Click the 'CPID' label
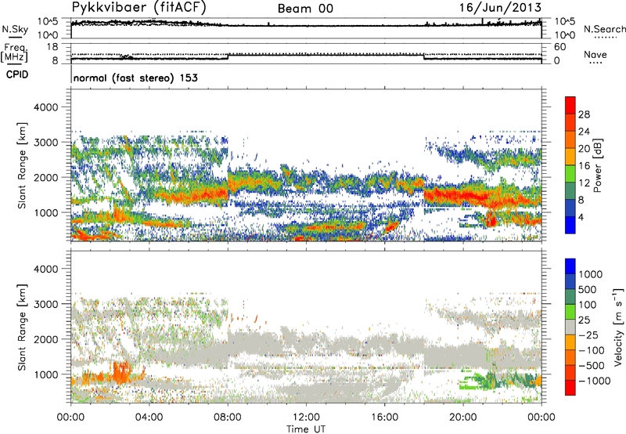Image resolution: width=626 pixels, height=434 pixels. pyautogui.click(x=17, y=74)
